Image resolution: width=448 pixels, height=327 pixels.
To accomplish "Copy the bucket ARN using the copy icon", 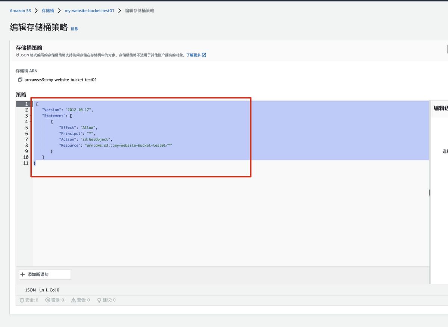I will 21,80.
